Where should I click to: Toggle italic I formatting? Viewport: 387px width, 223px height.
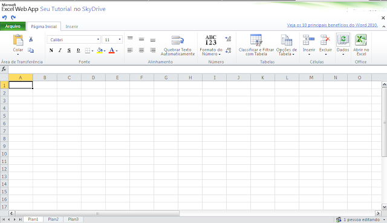point(60,50)
